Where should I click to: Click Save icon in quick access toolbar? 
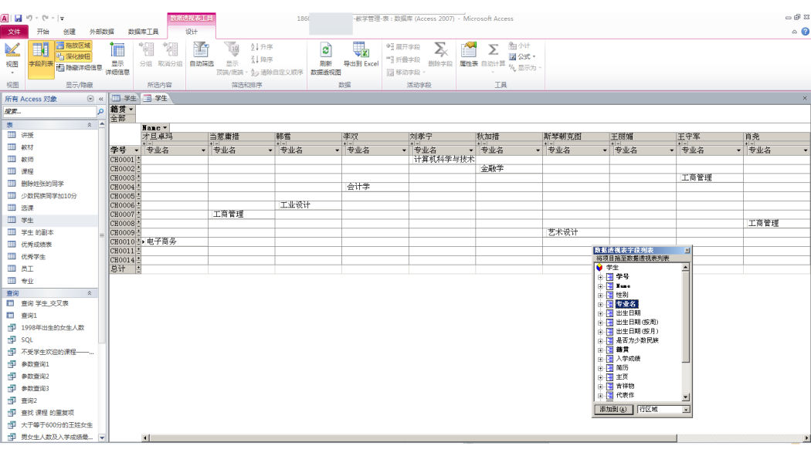tap(18, 18)
